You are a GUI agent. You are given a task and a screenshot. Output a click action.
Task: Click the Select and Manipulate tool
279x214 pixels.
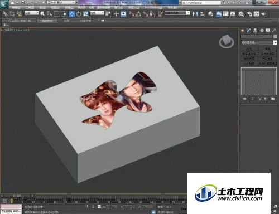(x=116, y=14)
